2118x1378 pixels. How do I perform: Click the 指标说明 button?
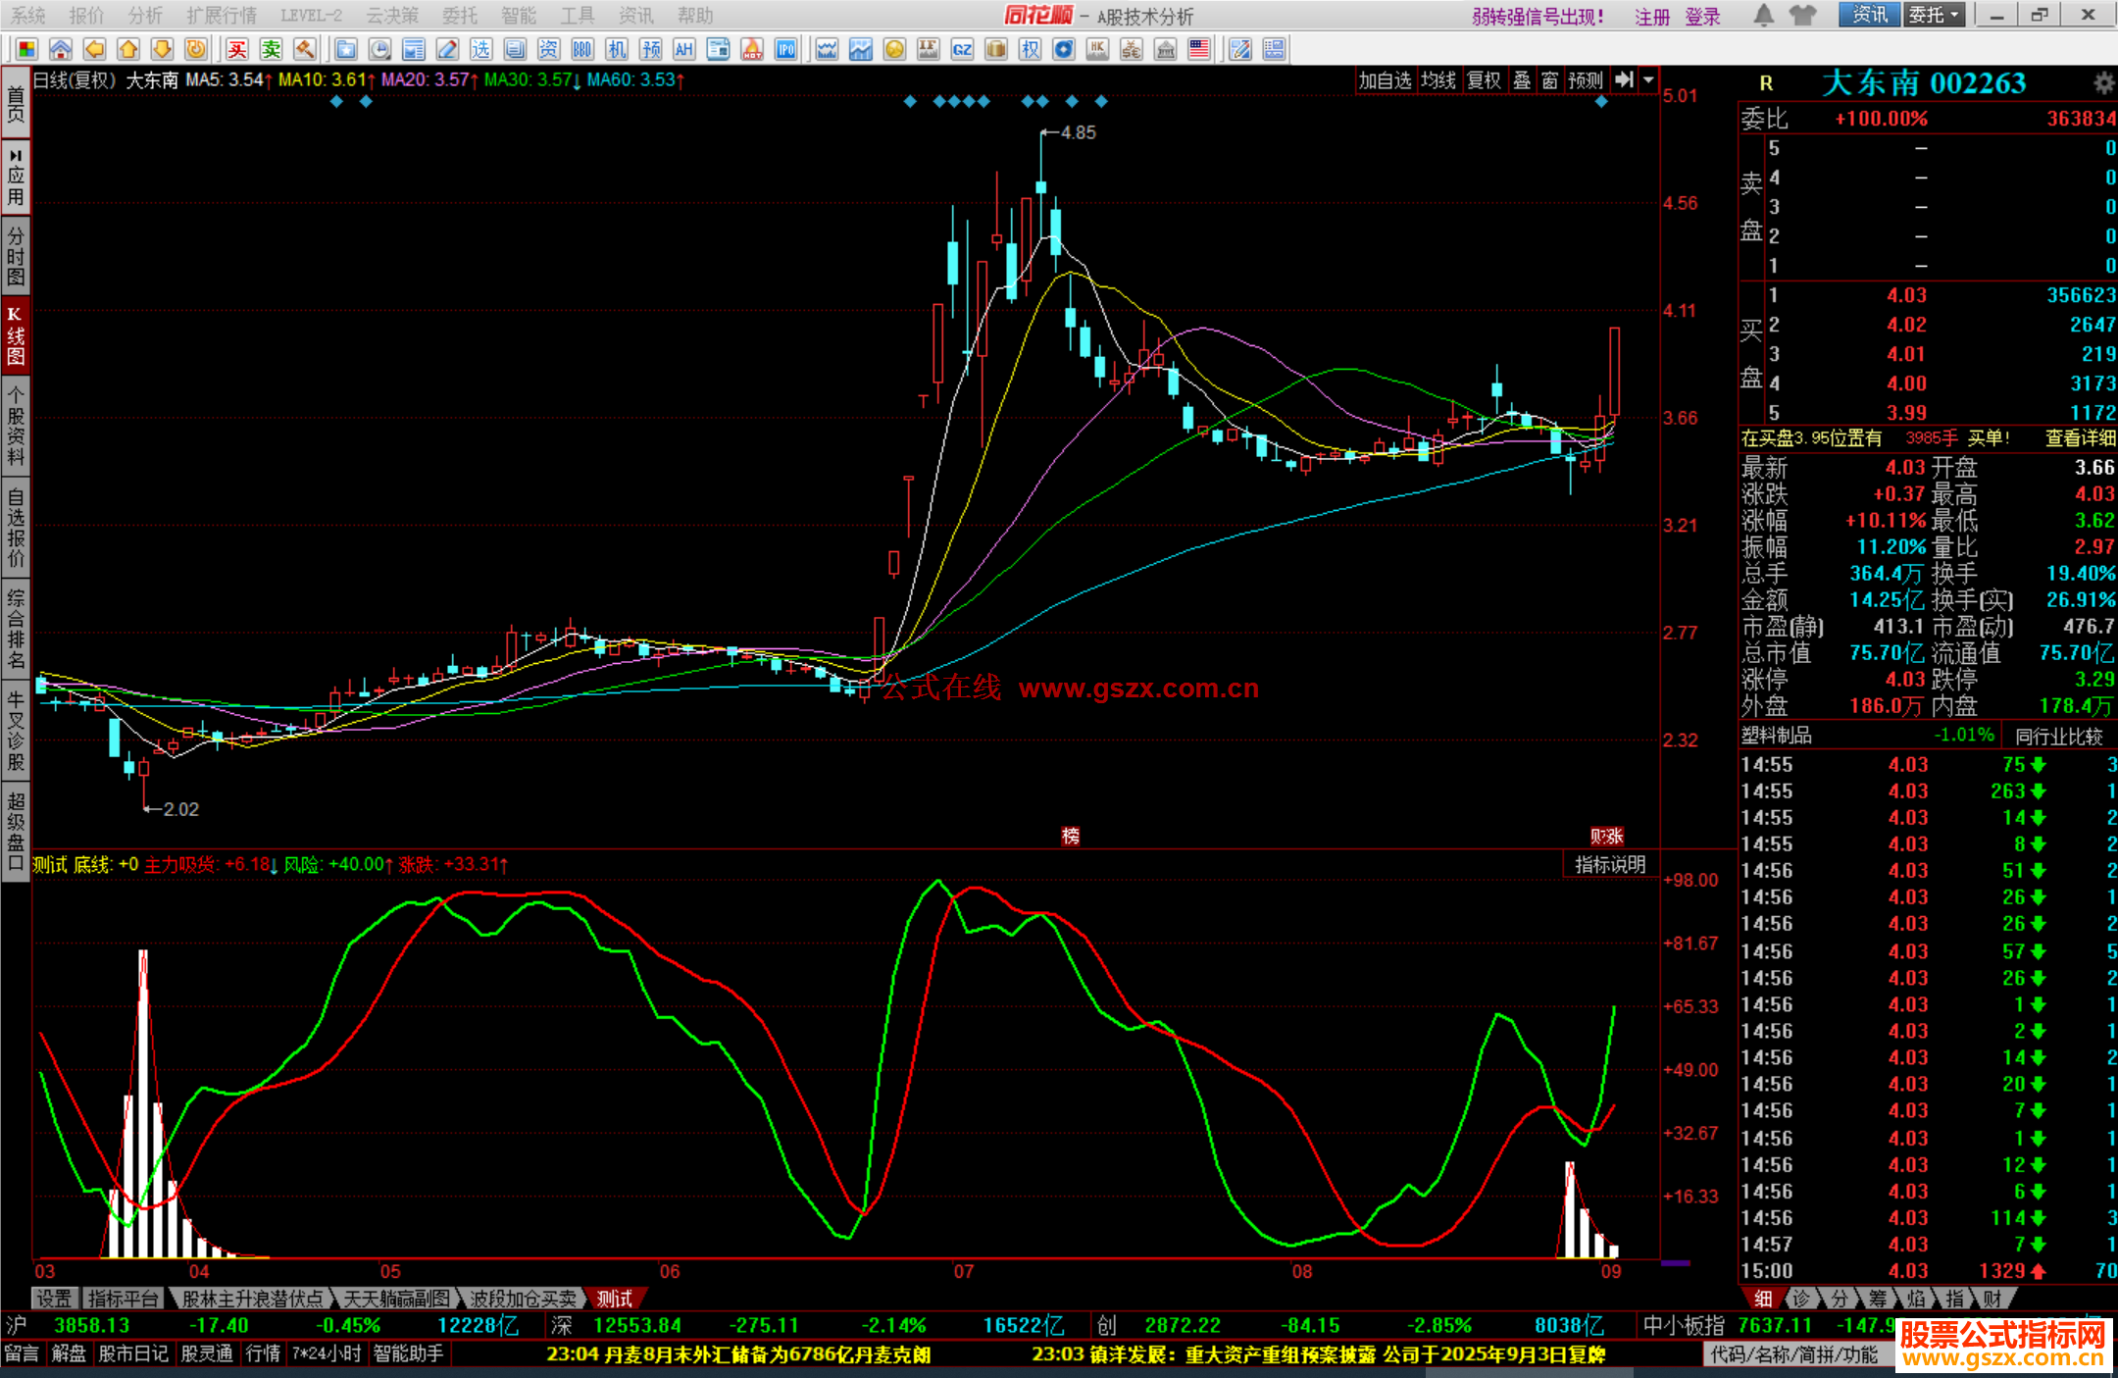point(1610,864)
